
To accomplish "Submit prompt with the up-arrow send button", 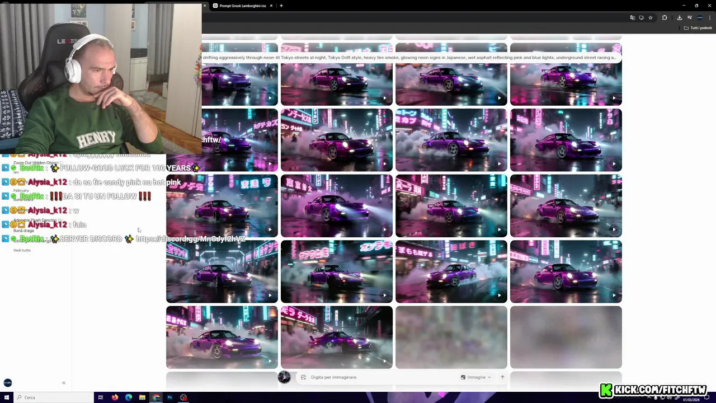I will point(502,377).
